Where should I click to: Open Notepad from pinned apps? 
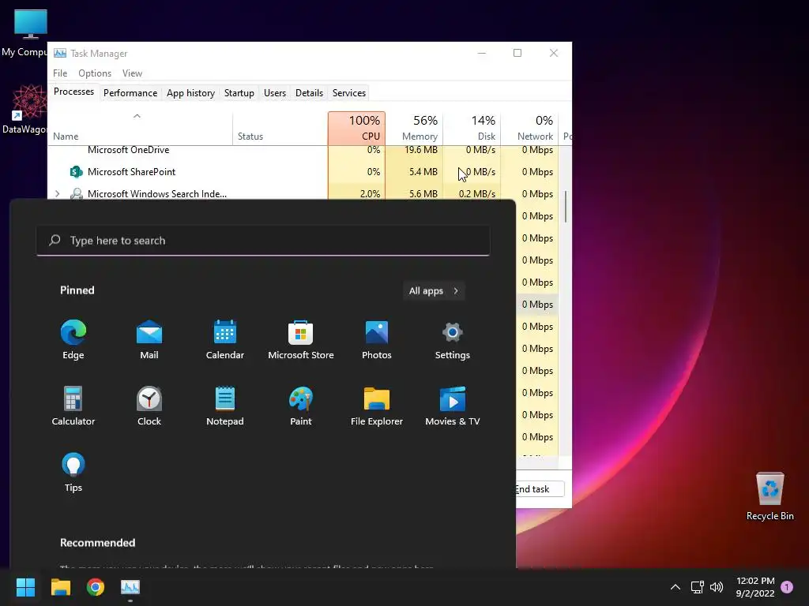(225, 406)
